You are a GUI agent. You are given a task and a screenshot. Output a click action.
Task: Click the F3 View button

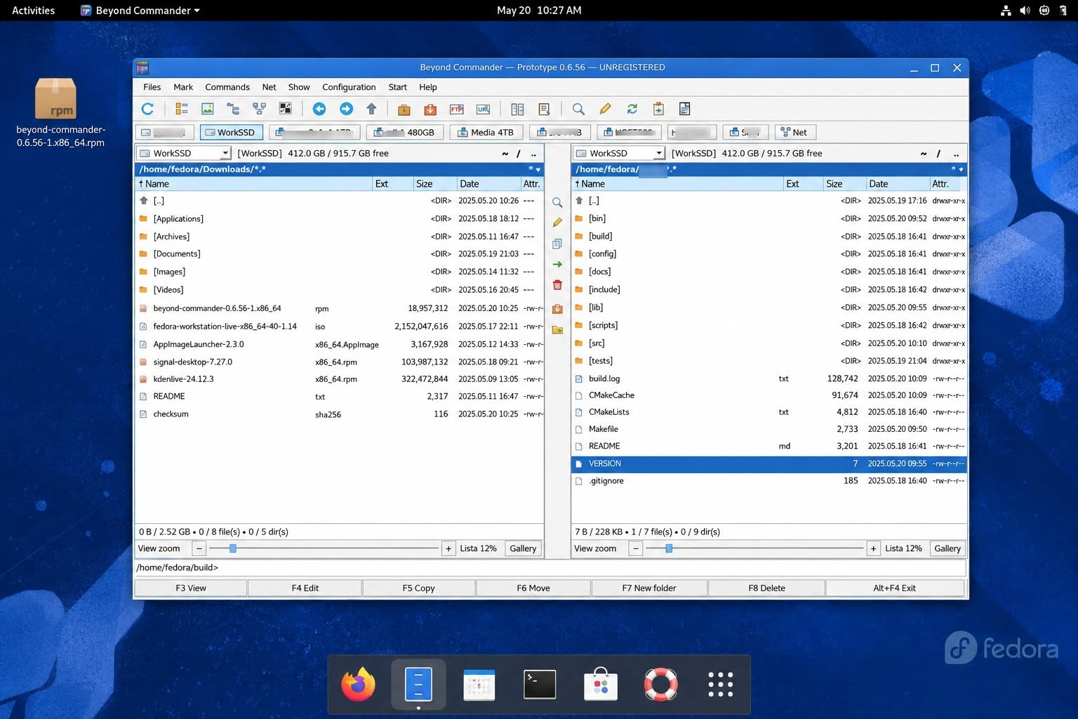coord(191,588)
